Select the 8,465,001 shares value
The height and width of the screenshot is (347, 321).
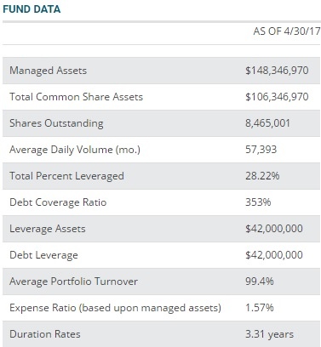click(x=267, y=123)
